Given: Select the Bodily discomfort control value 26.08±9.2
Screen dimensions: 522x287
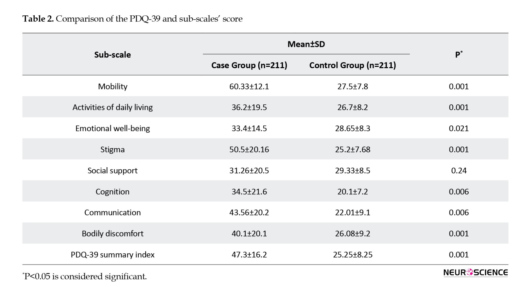Looking at the screenshot, I should [x=352, y=233].
